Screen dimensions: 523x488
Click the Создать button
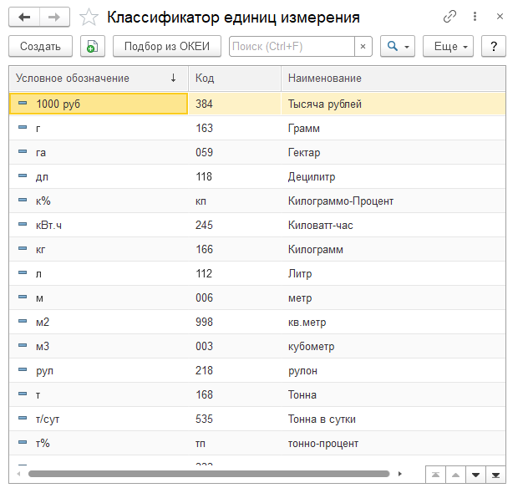point(40,46)
